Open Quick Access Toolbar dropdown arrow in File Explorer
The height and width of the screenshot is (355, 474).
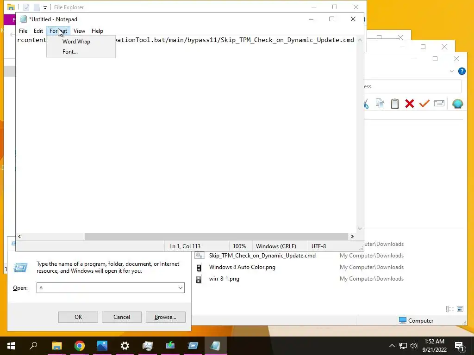pyautogui.click(x=45, y=7)
